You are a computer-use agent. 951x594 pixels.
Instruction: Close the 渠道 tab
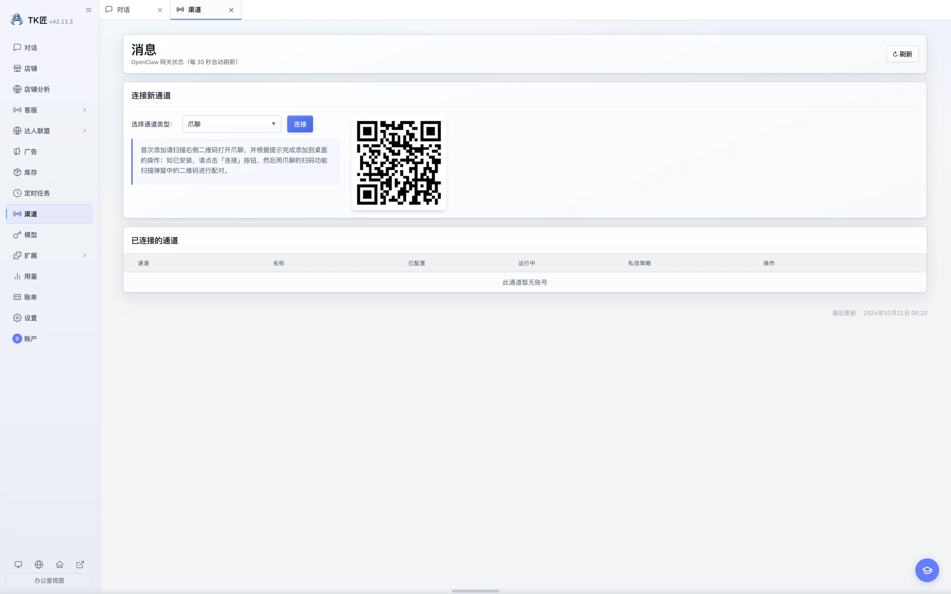click(231, 10)
